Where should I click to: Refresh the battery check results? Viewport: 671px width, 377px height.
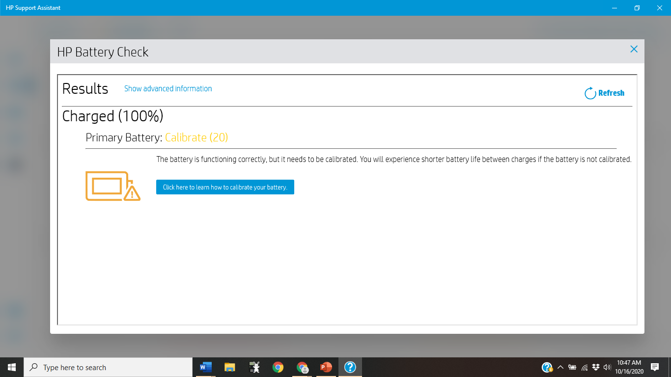(x=605, y=93)
